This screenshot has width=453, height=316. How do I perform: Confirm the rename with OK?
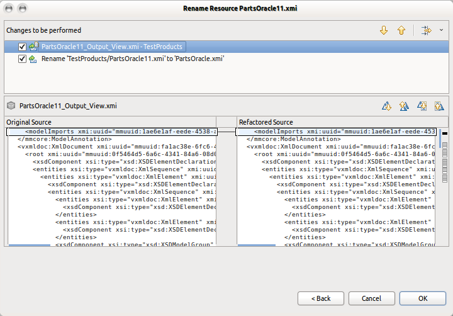tap(423, 298)
